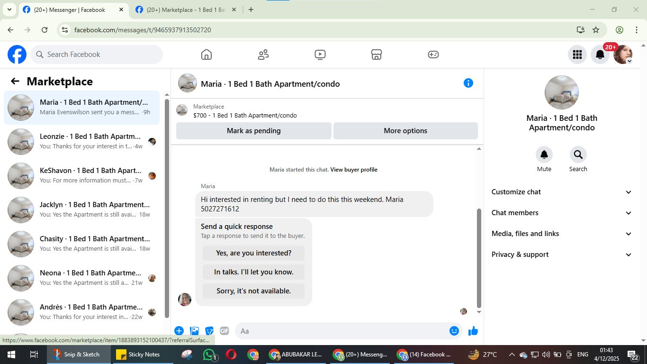Open the Marketplace storefront icon
The width and height of the screenshot is (647, 364).
[x=377, y=55]
